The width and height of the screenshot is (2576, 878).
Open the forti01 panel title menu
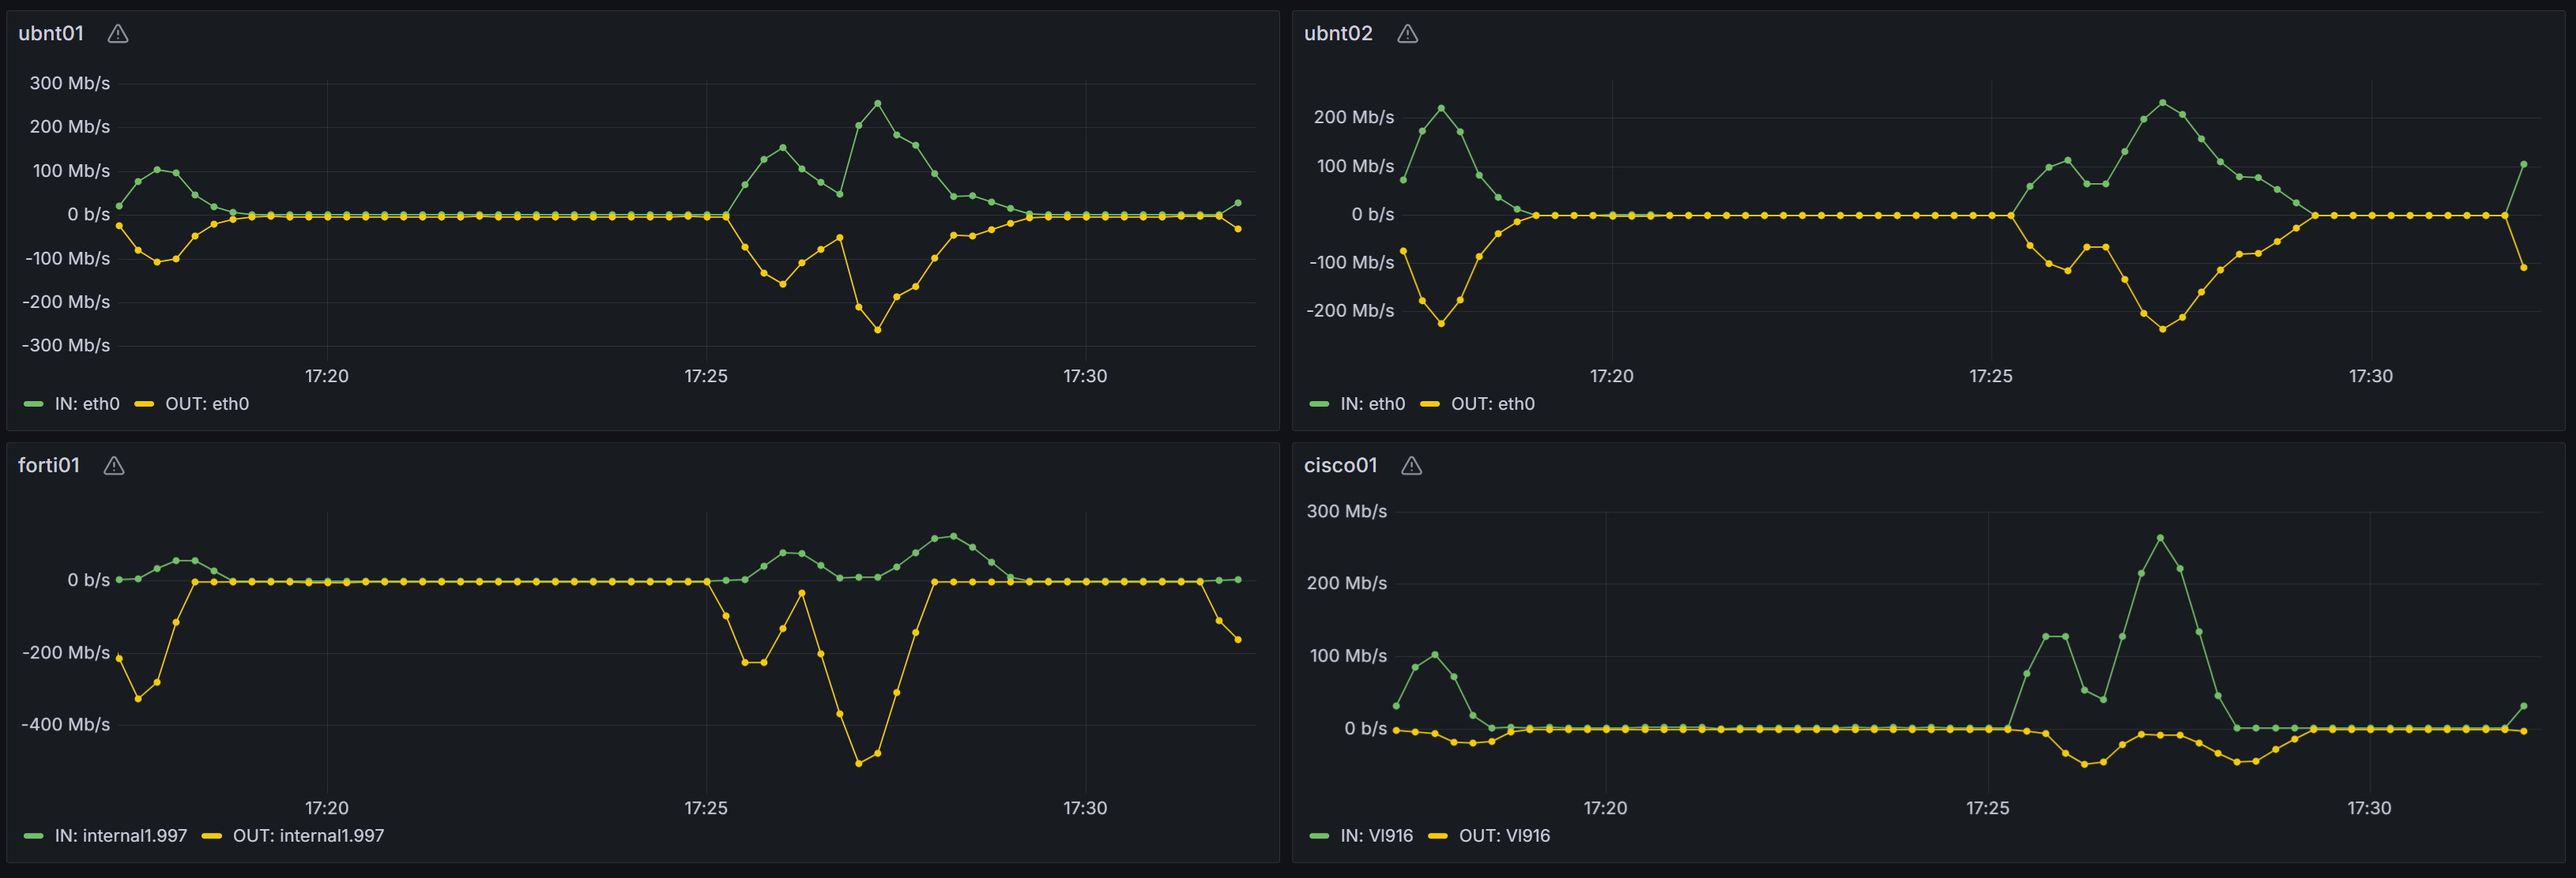[48, 466]
